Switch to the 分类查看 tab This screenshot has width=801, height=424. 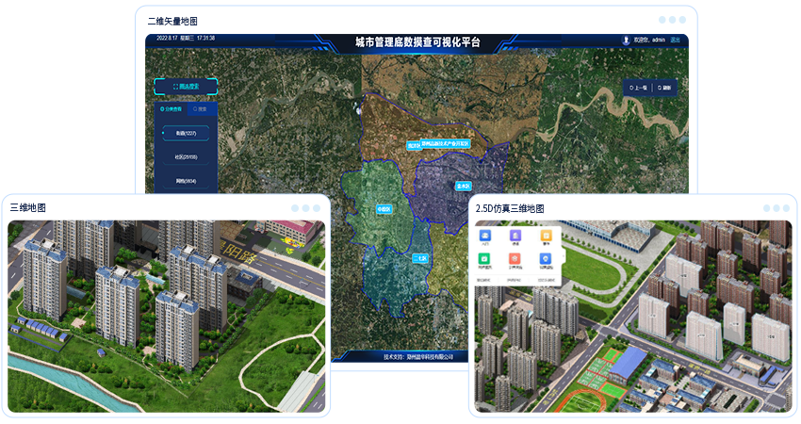(x=170, y=109)
